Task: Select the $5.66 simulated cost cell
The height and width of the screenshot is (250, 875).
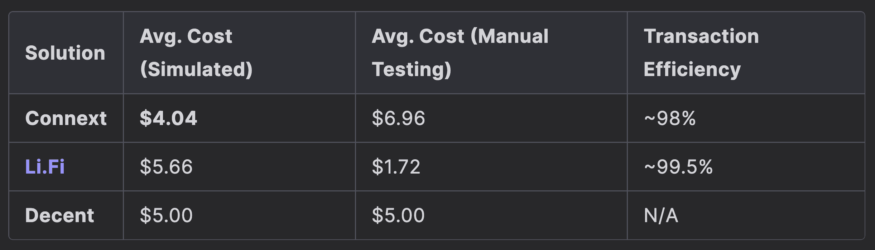Action: pyautogui.click(x=166, y=167)
